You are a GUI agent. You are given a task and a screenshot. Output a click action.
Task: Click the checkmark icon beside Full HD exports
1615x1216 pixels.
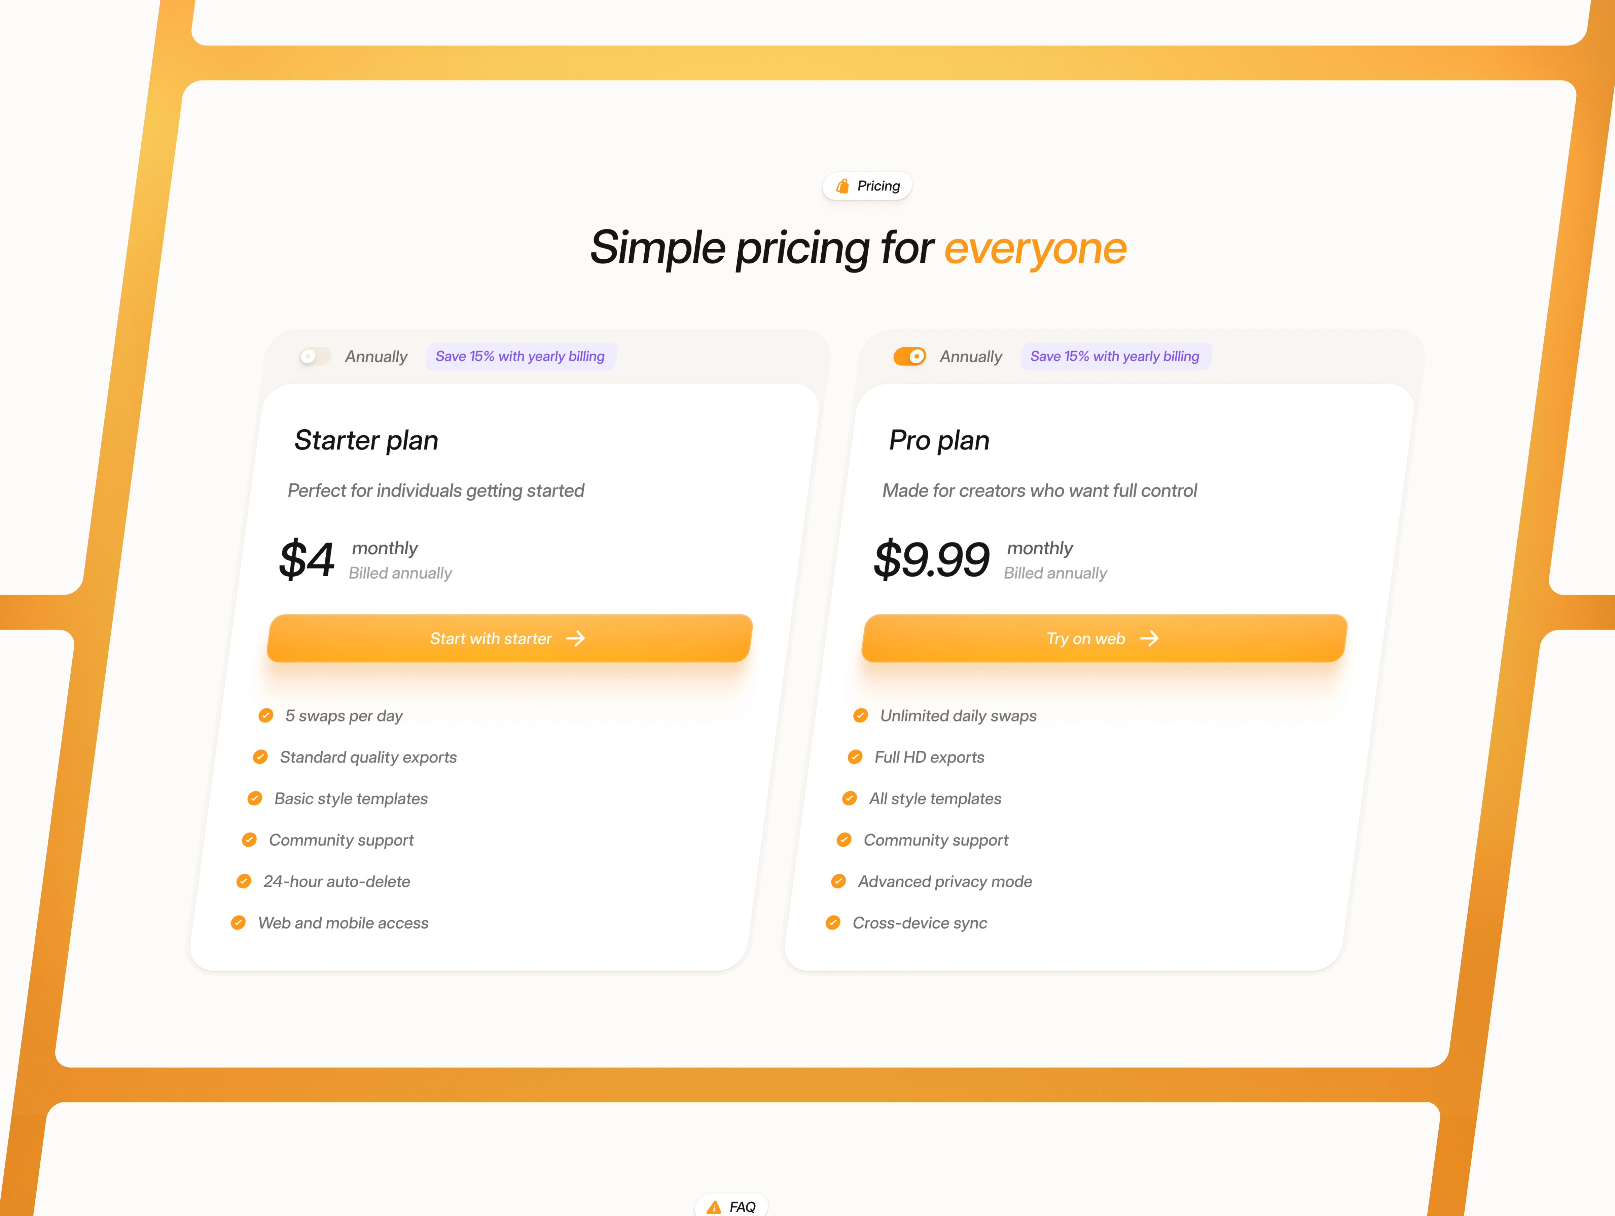pyautogui.click(x=855, y=757)
